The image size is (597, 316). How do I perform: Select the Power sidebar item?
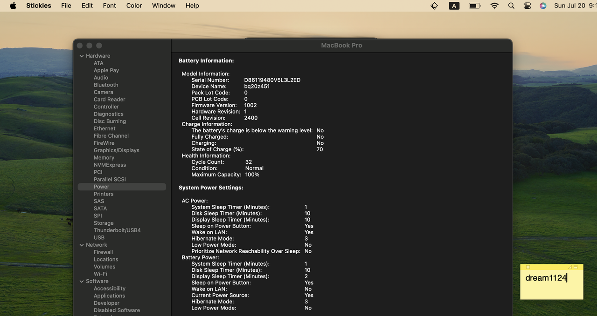click(122, 187)
